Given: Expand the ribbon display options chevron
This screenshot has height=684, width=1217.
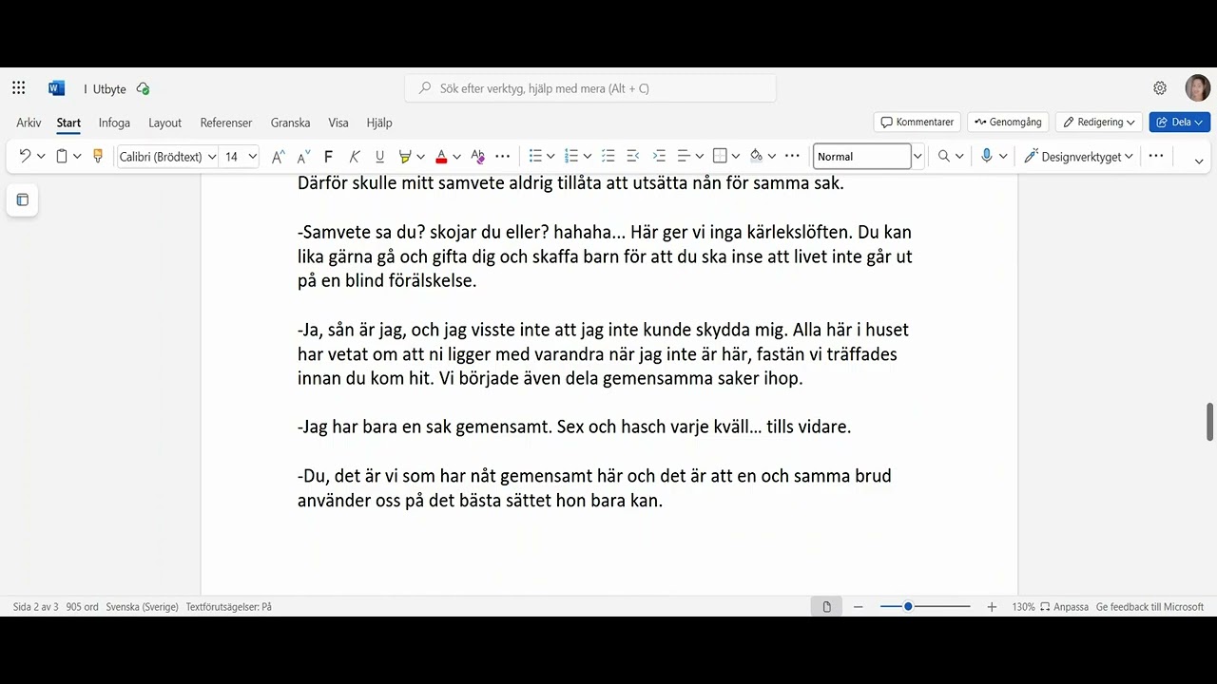Looking at the screenshot, I should coord(1199,161).
